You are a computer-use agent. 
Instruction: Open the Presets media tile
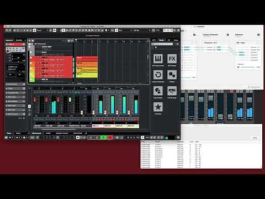click(172, 75)
